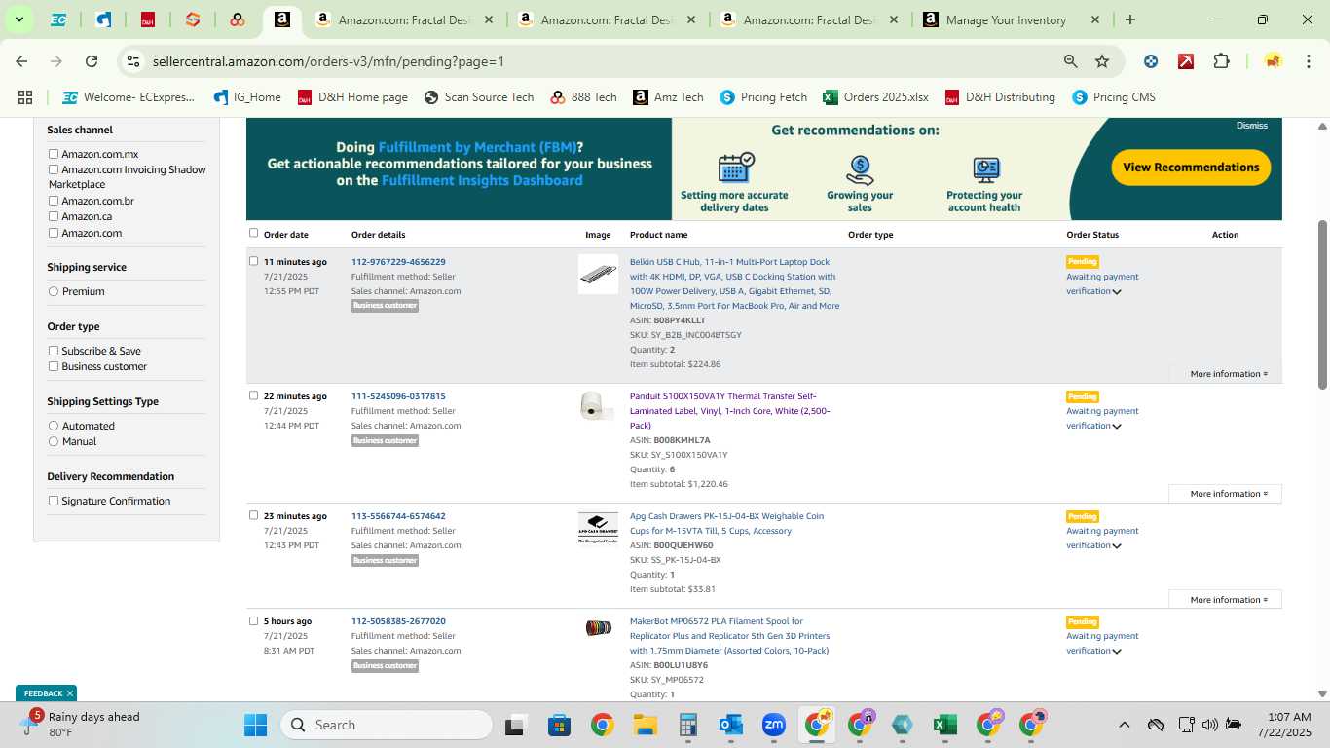
Task: Open the tab search chevron button
Action: [18, 19]
